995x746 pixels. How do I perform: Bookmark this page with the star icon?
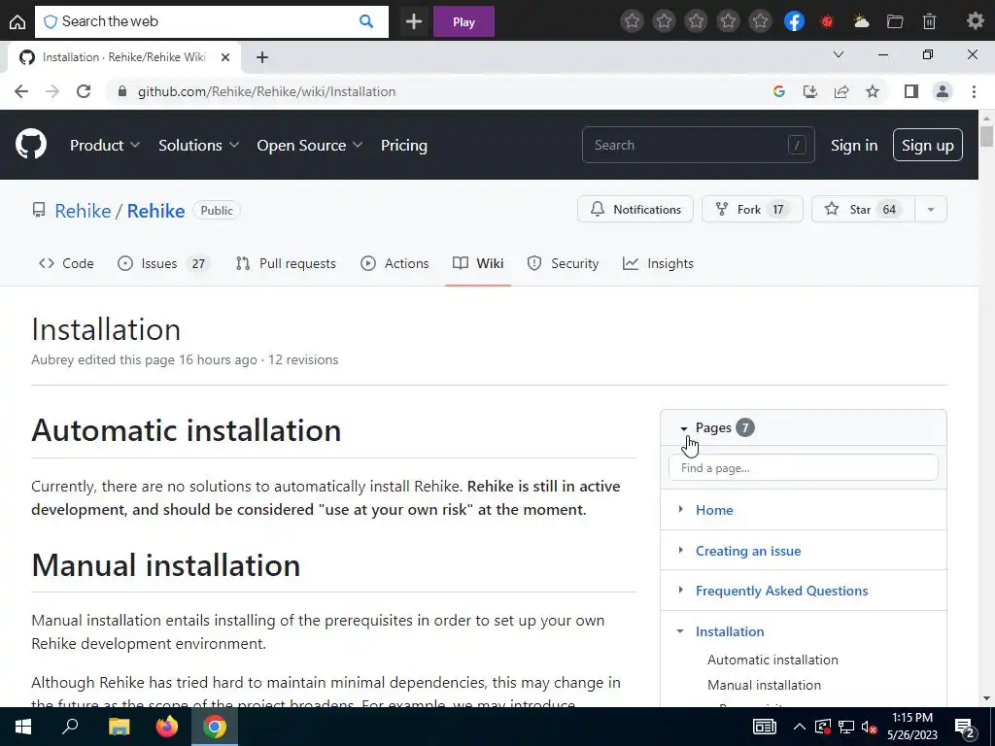tap(873, 91)
